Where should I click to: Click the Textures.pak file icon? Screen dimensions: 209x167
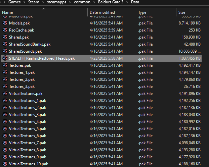pos(5,65)
